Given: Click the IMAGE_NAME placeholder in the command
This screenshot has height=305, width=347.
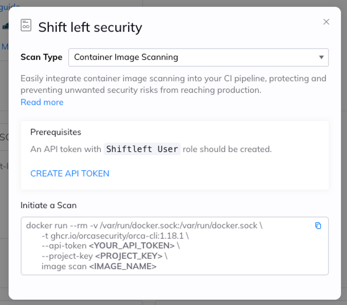Looking at the screenshot, I should 123,266.
